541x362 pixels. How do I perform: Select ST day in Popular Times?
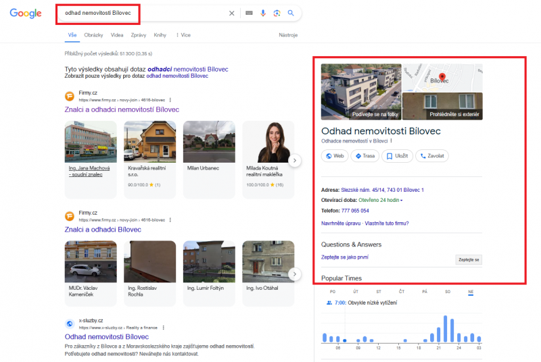(379, 292)
